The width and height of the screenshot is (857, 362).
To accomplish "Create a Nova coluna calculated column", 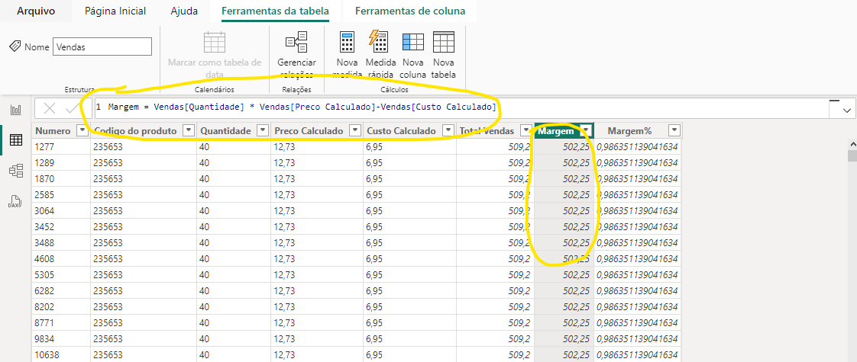I will 413,56.
